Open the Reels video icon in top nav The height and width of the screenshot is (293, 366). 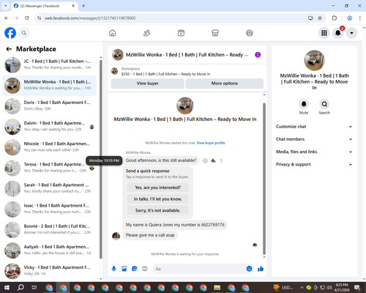click(181, 33)
